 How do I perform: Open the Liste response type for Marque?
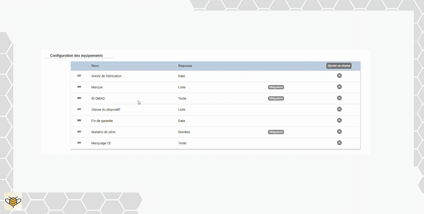(x=182, y=87)
